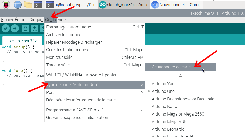Open Moniteur série
This screenshot has height=137, width=245.
[x=95, y=58]
